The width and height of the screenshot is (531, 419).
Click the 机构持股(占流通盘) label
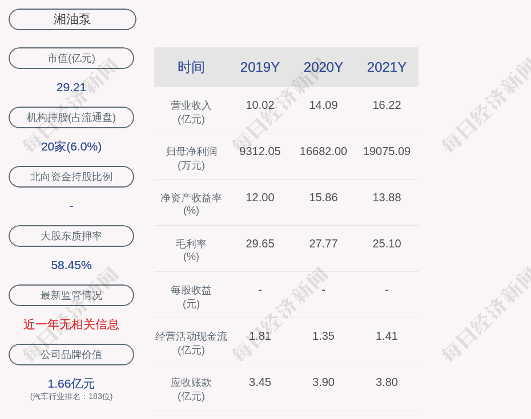click(x=71, y=117)
